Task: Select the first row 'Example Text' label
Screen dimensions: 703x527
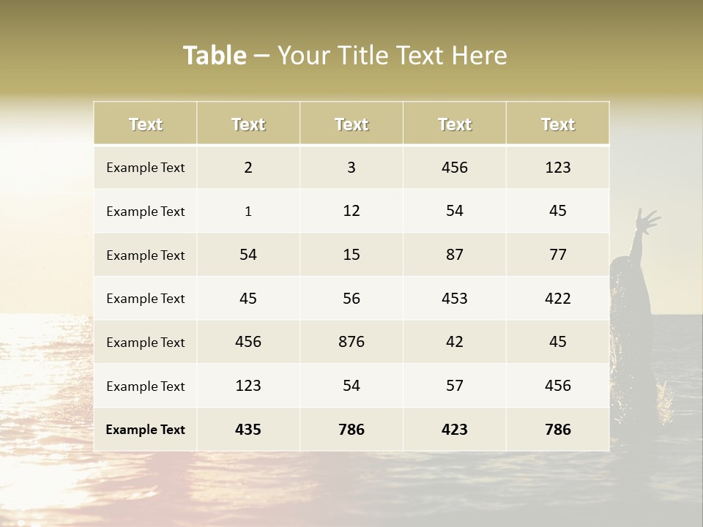Action: click(145, 167)
